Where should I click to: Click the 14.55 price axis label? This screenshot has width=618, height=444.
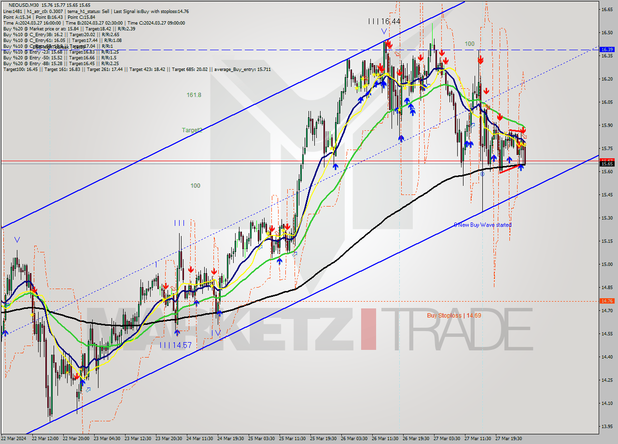pos(606,333)
